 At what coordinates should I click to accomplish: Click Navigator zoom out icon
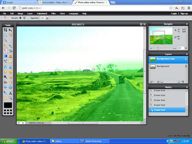pos(151,48)
